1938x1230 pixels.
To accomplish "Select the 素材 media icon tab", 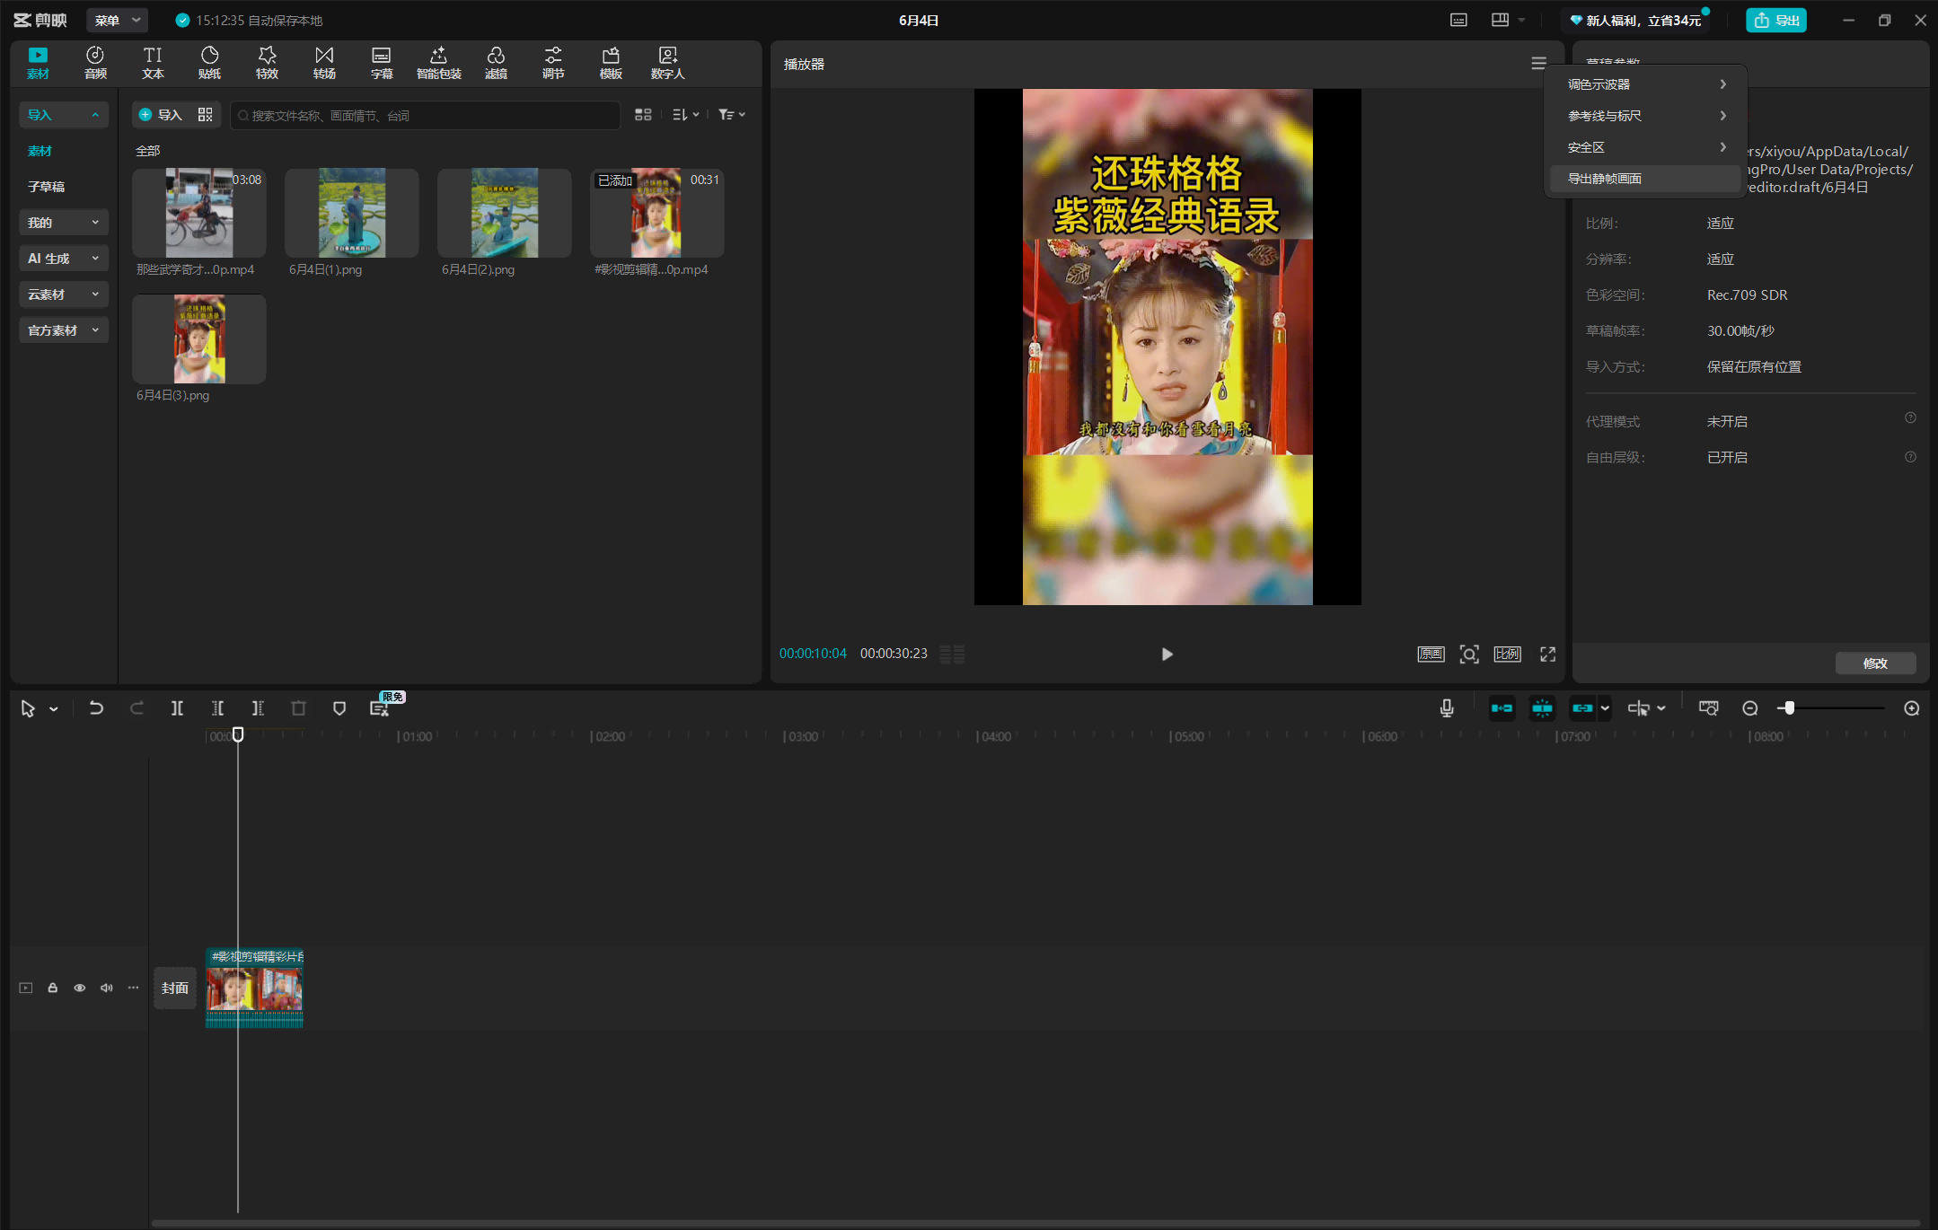I will click(x=38, y=63).
